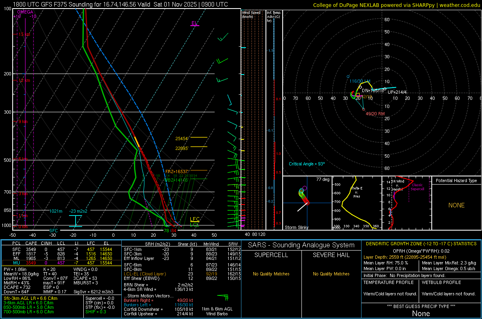The image size is (482, 319).
Task: Select the 12 km height marker
Action: click(24, 80)
